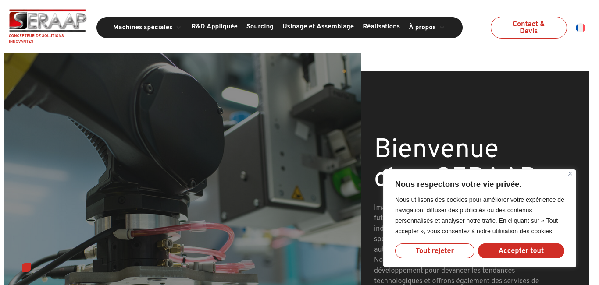599x285 pixels.
Task: Navigate to Réalisations
Action: tap(381, 26)
